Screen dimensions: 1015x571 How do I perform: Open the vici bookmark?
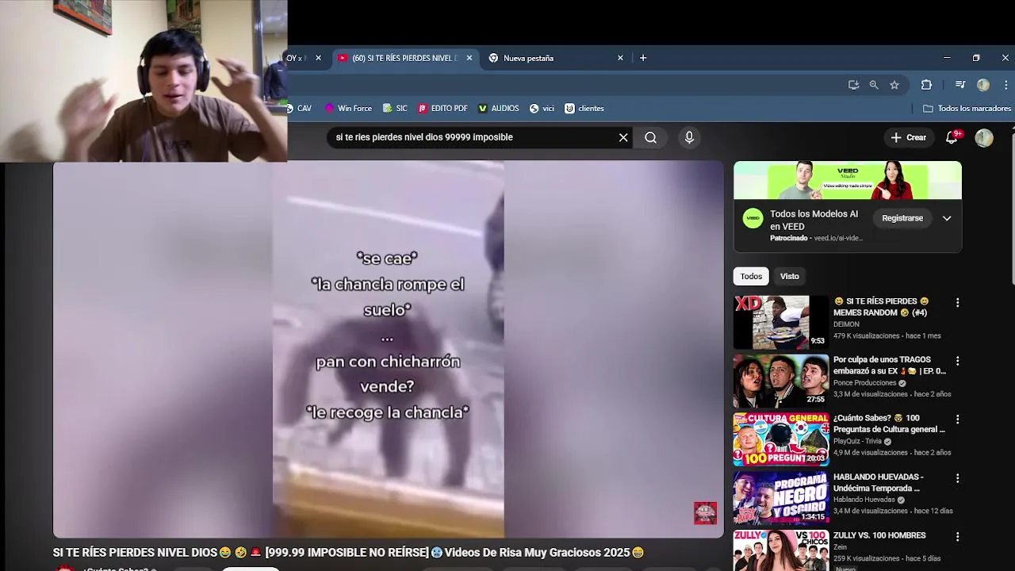[542, 109]
